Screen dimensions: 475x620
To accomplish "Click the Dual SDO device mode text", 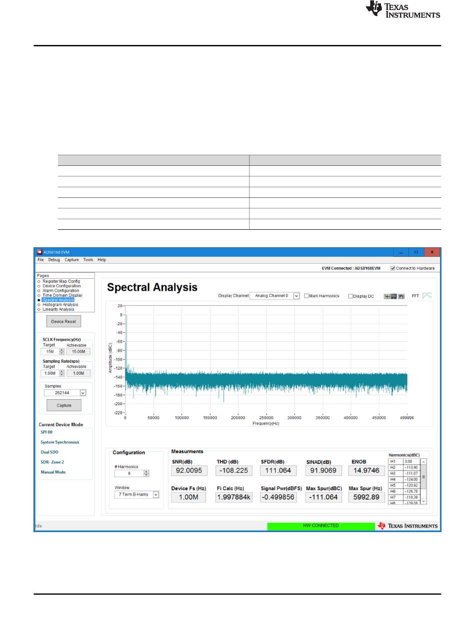I will pos(49,452).
